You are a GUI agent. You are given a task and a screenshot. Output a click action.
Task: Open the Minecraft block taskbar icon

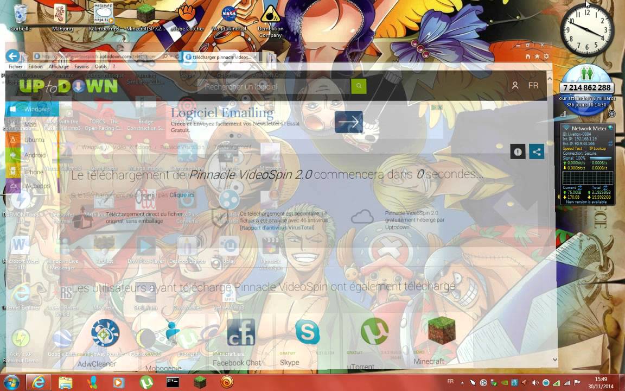(x=199, y=382)
